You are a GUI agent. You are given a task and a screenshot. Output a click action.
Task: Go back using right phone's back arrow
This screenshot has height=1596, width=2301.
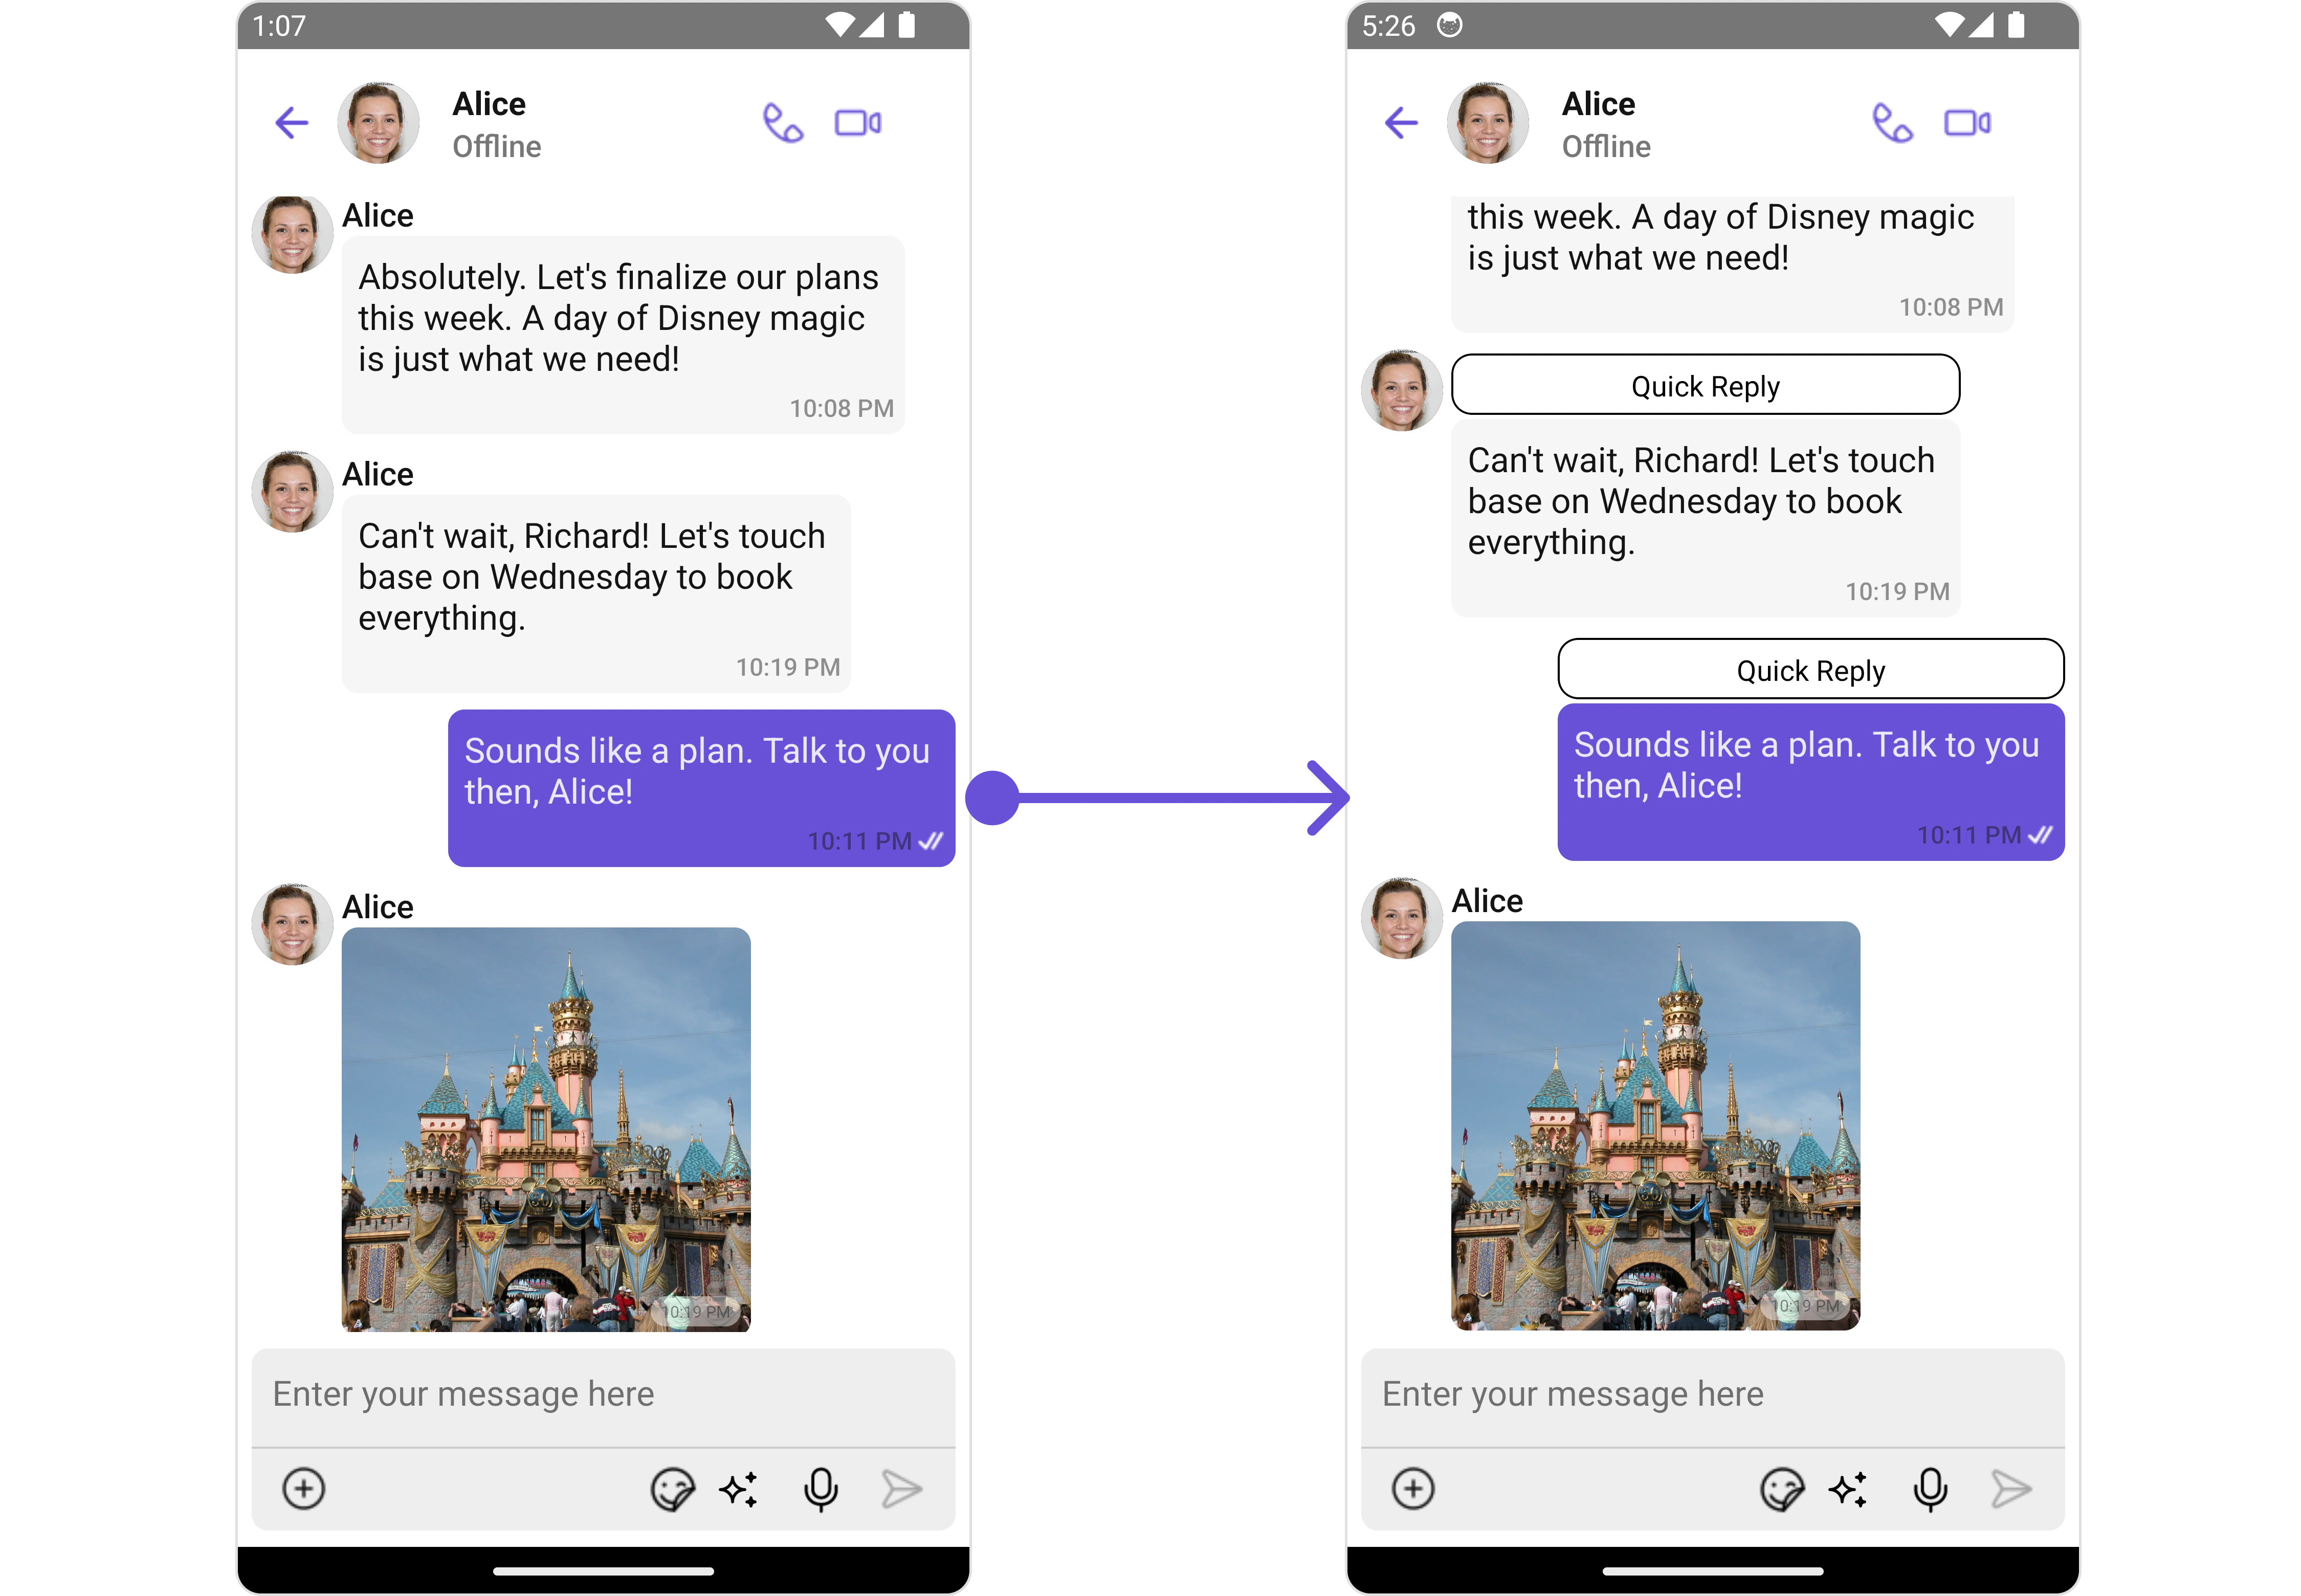coord(1401,123)
